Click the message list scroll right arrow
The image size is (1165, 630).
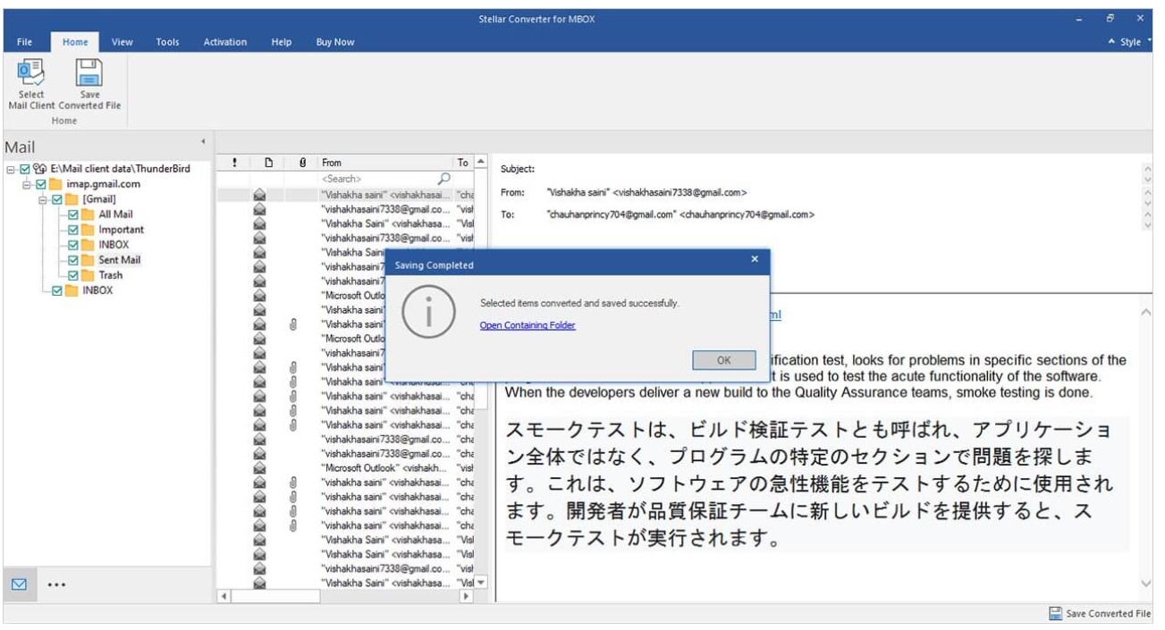coord(466,596)
